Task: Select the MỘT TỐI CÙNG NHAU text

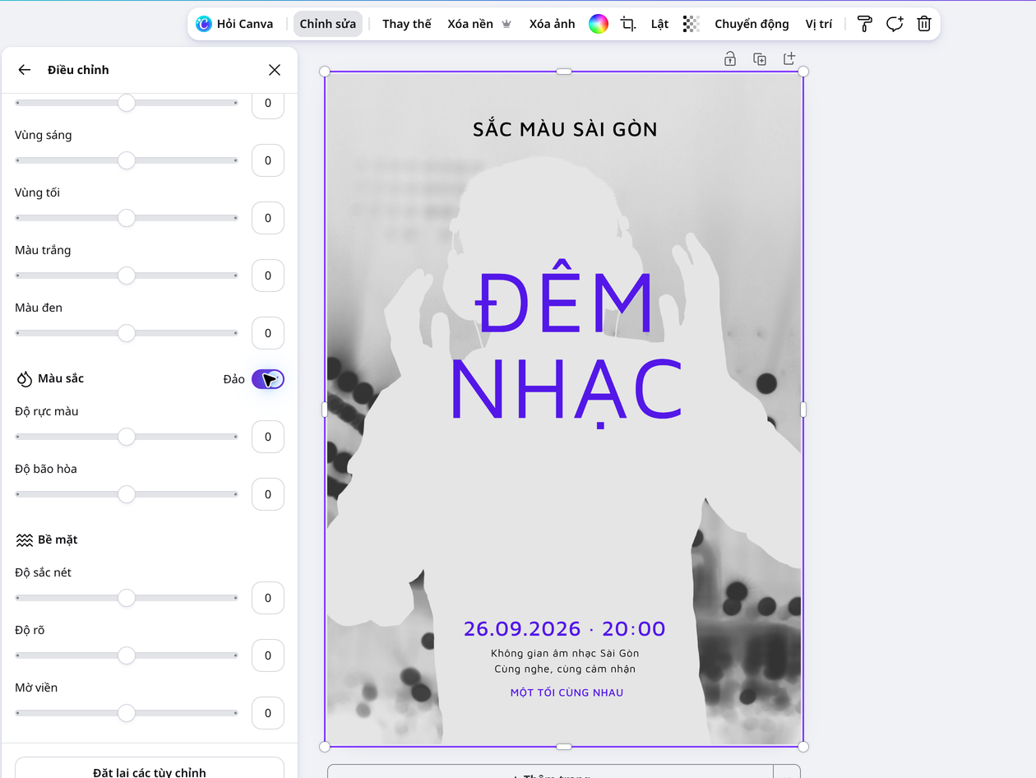Action: click(x=567, y=692)
